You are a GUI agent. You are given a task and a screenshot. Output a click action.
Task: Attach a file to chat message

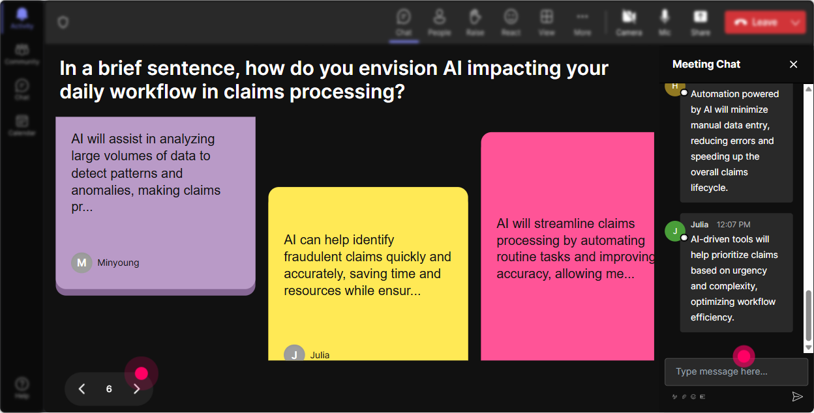[x=684, y=396]
